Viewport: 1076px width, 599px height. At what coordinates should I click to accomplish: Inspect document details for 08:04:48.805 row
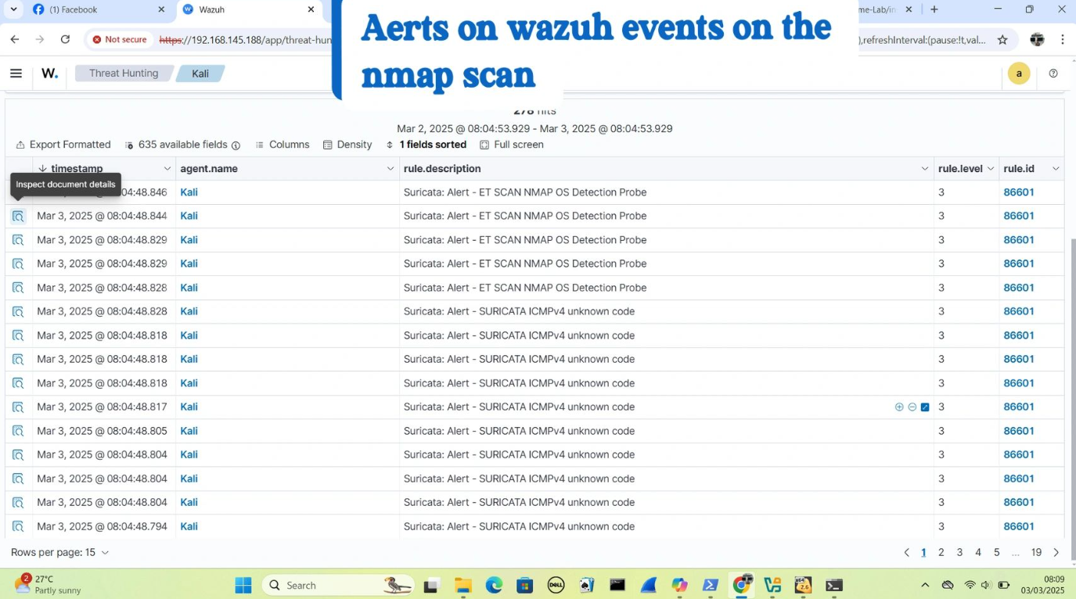coord(18,431)
